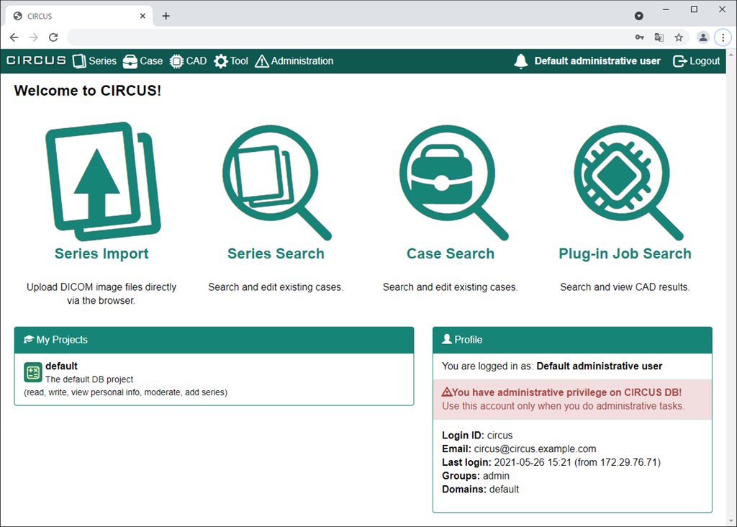Open the Series Import link text

(101, 253)
